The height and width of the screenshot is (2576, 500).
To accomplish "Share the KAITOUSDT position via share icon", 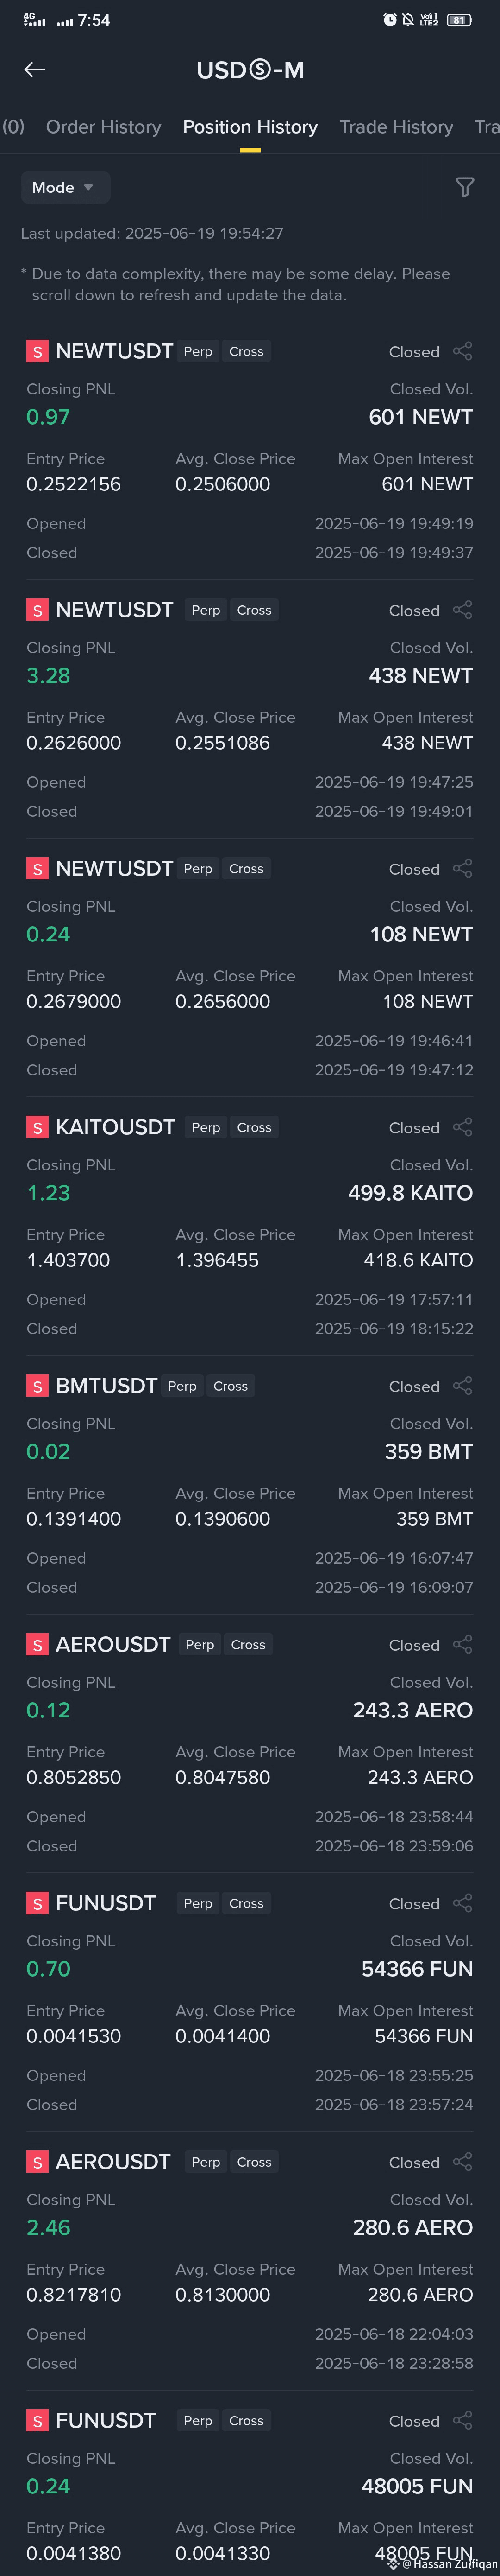I will coord(462,1127).
